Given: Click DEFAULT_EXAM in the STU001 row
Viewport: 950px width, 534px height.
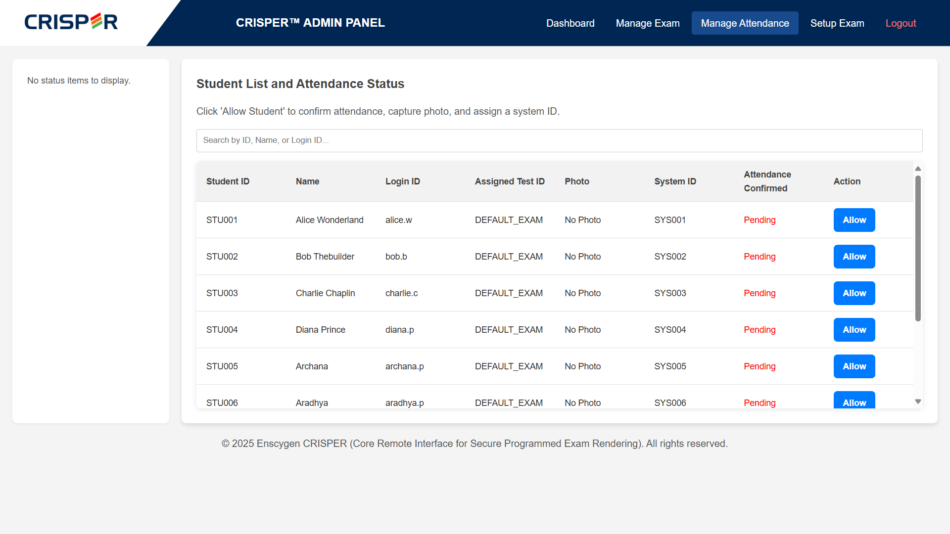Looking at the screenshot, I should click(509, 220).
